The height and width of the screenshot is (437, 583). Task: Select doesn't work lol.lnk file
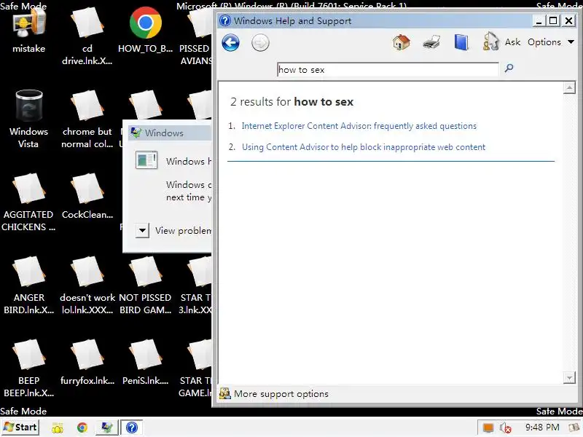87,286
